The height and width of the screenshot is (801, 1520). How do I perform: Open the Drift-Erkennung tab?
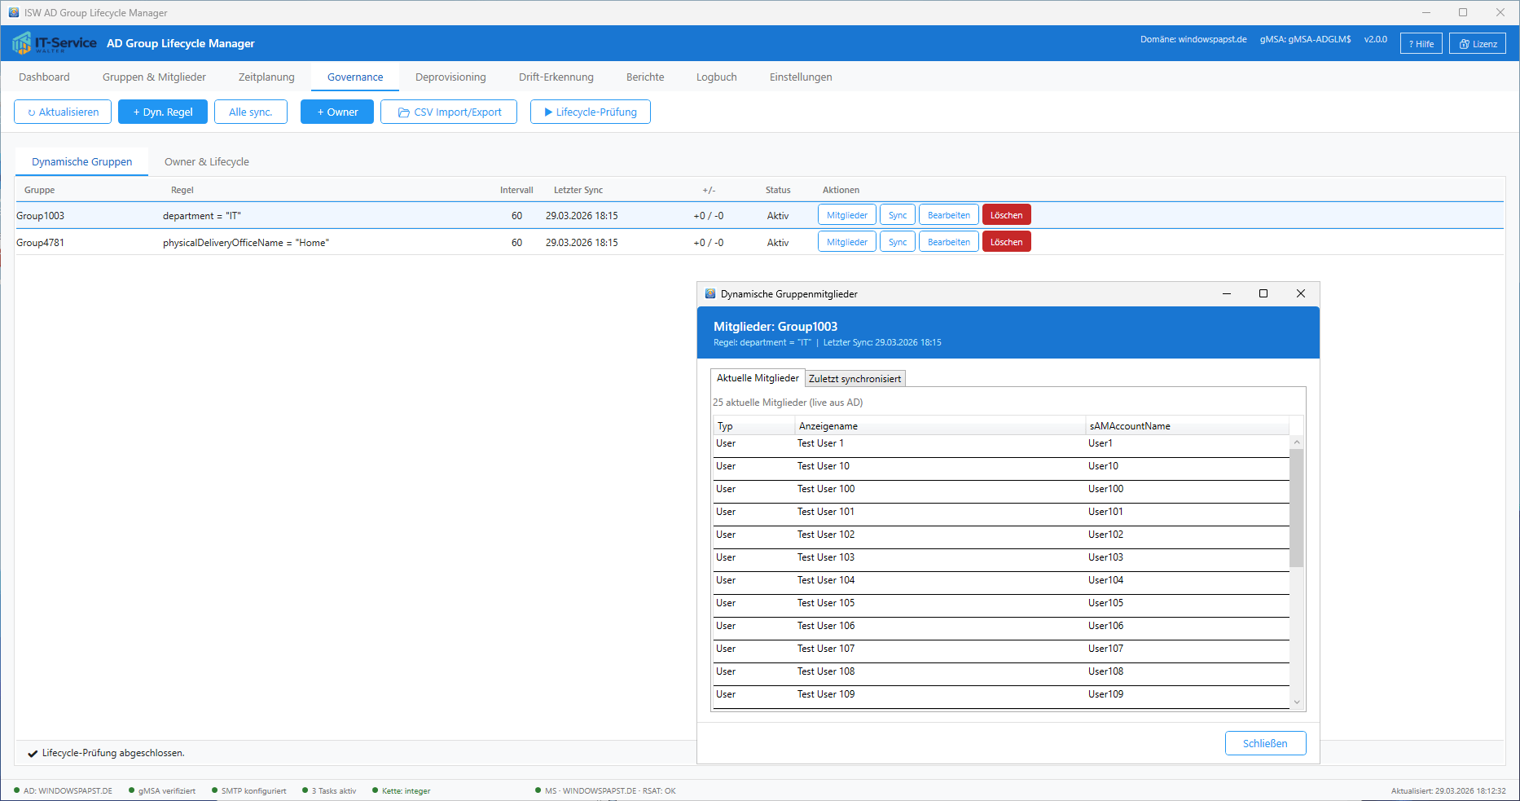(556, 77)
